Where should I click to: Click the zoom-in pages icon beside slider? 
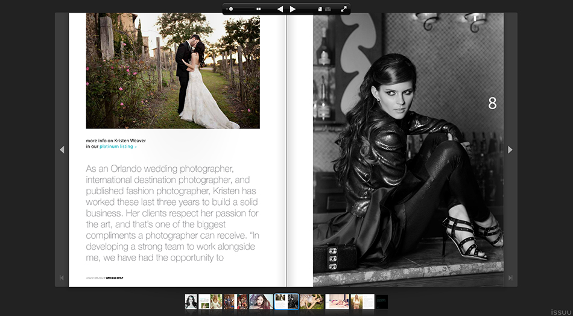[x=259, y=9]
